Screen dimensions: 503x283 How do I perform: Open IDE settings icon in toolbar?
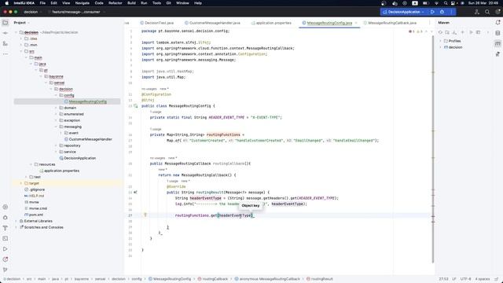tap(497, 12)
